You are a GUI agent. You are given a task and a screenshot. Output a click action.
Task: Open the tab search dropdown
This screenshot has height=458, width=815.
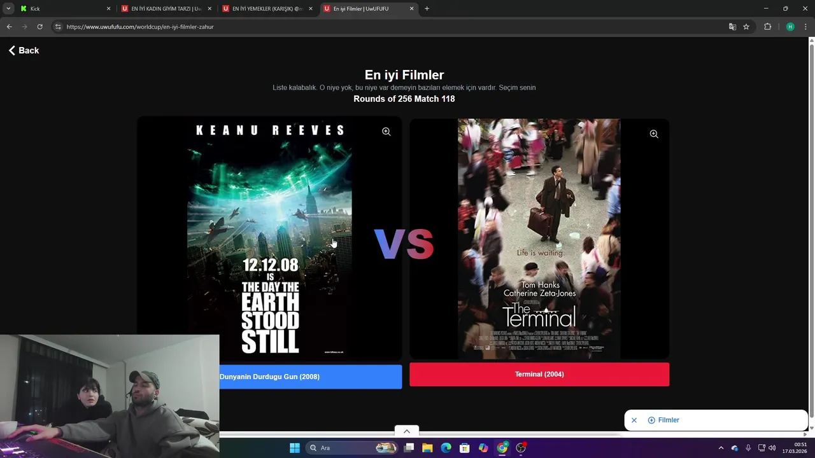[x=8, y=9]
